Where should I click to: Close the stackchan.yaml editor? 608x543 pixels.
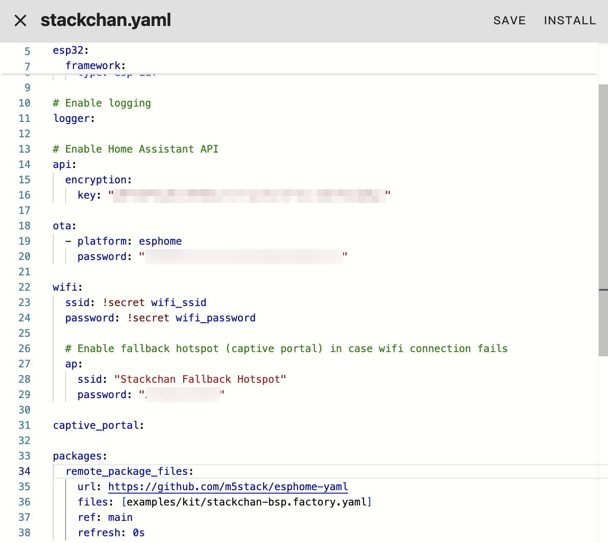pyautogui.click(x=20, y=20)
